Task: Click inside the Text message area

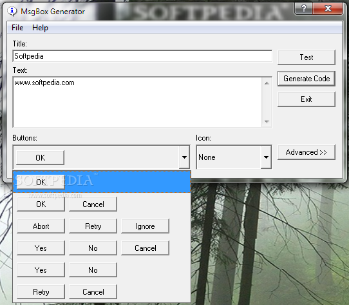Action: [138, 102]
